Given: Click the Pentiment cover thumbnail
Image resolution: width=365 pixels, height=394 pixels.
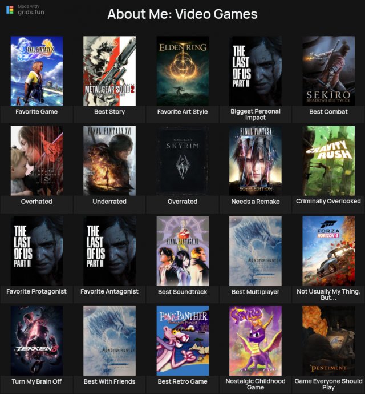Looking at the screenshot, I should point(328,340).
